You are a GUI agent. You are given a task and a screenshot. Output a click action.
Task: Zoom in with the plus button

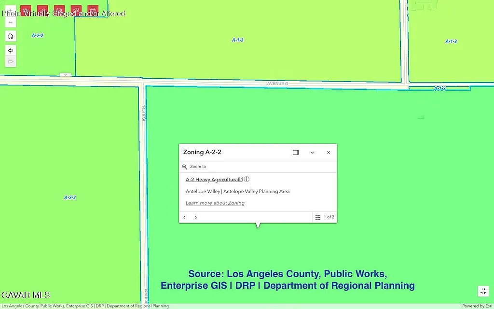[11, 11]
